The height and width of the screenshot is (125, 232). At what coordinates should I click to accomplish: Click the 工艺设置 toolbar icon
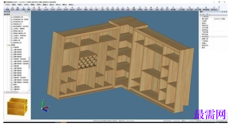pos(181,8)
